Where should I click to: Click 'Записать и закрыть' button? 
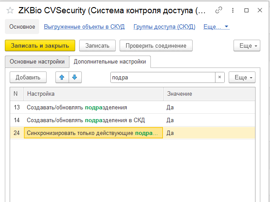(40, 45)
